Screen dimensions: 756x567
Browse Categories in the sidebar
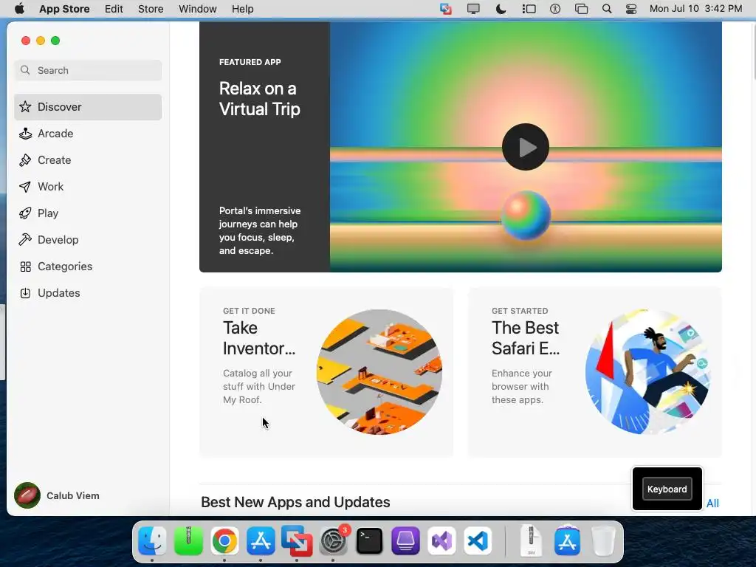pos(88,266)
